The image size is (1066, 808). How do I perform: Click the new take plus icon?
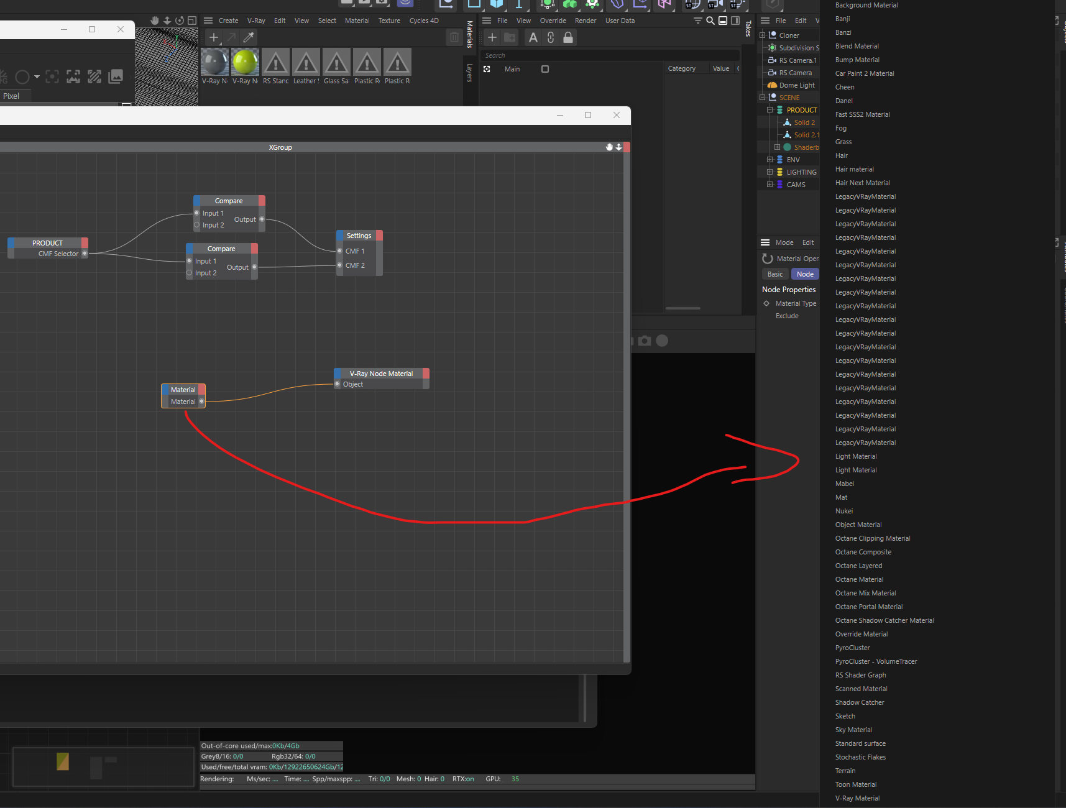(492, 37)
